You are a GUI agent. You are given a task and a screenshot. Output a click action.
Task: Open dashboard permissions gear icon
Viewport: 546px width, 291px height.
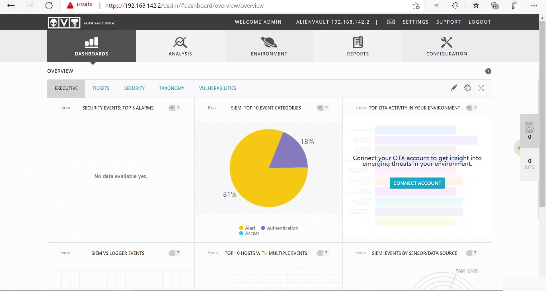pos(467,88)
